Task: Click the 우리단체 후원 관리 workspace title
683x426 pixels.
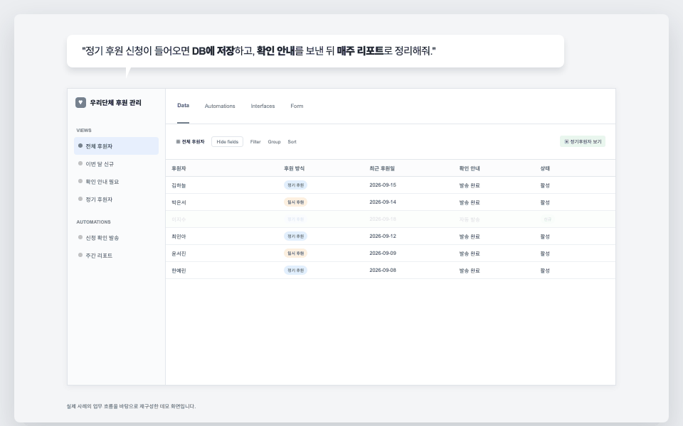Action: pyautogui.click(x=115, y=102)
